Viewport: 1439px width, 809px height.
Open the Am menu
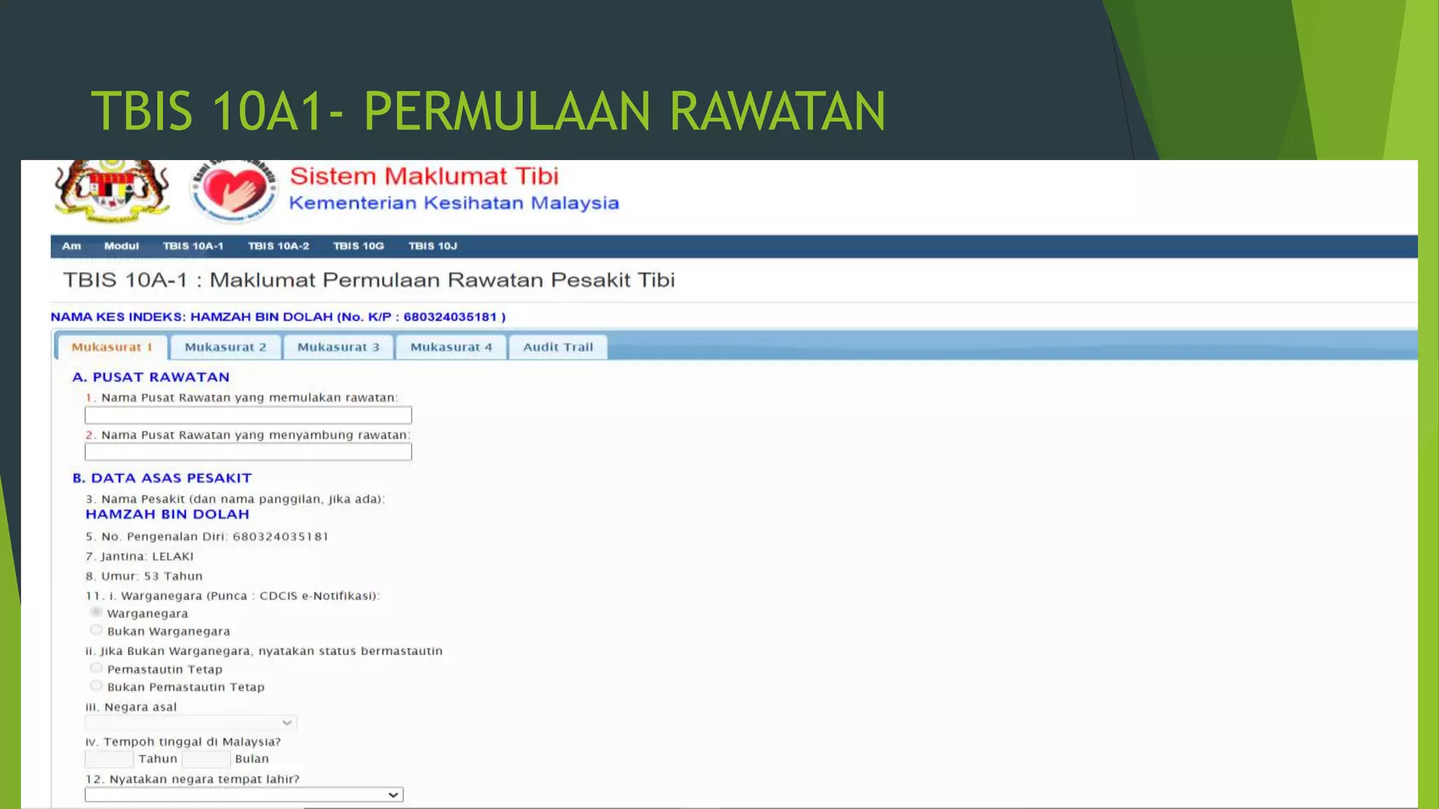click(x=72, y=246)
